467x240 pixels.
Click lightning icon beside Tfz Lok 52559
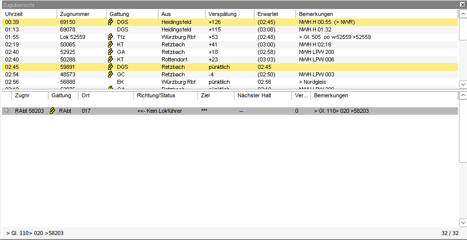pos(110,37)
